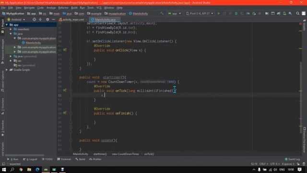Open the Windows notification center icon
307x173 pixels.
point(299,170)
